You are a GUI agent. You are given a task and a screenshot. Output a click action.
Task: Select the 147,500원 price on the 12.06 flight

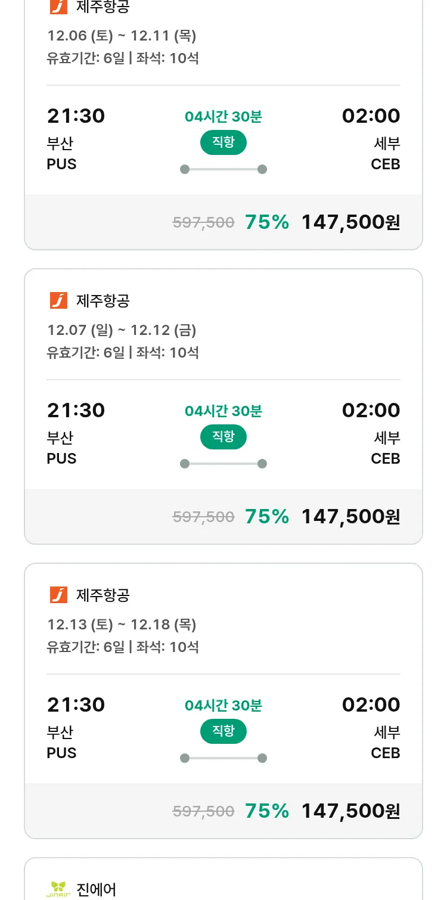(350, 222)
